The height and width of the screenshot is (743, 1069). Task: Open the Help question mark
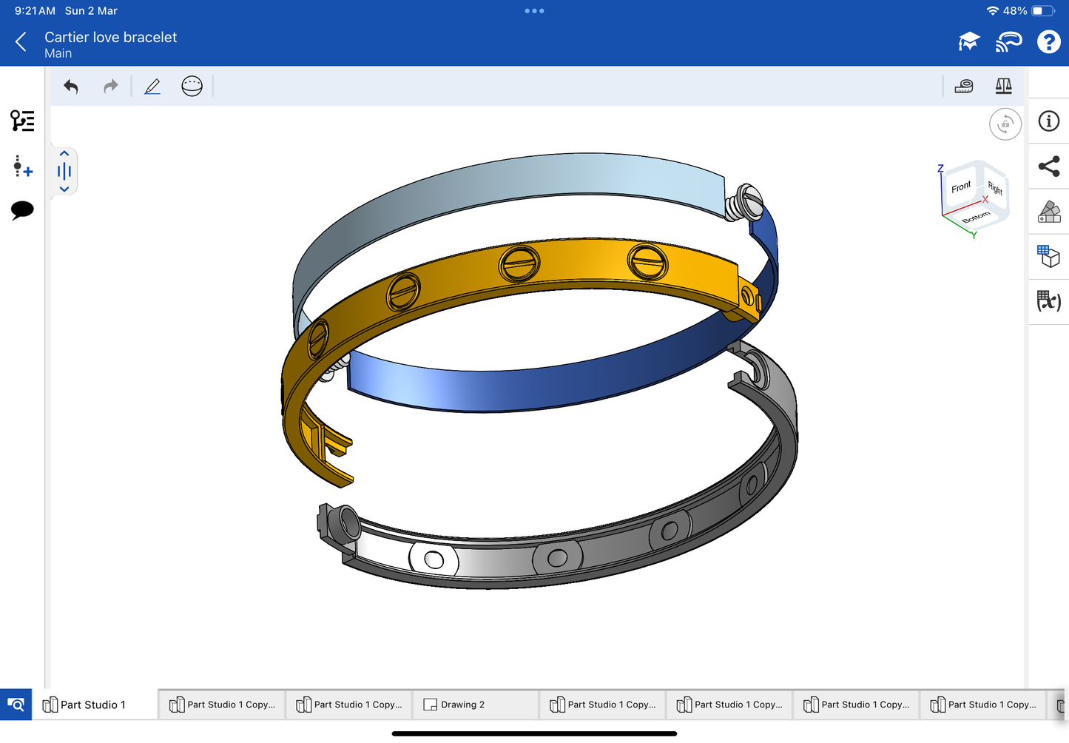(x=1048, y=42)
